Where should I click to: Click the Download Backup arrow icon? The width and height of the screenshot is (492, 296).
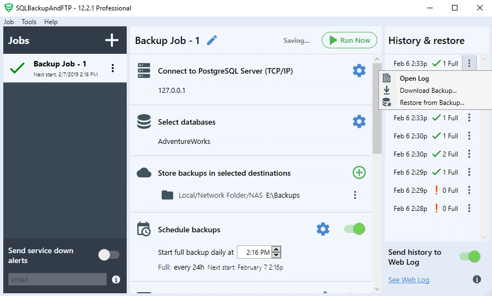pos(387,90)
